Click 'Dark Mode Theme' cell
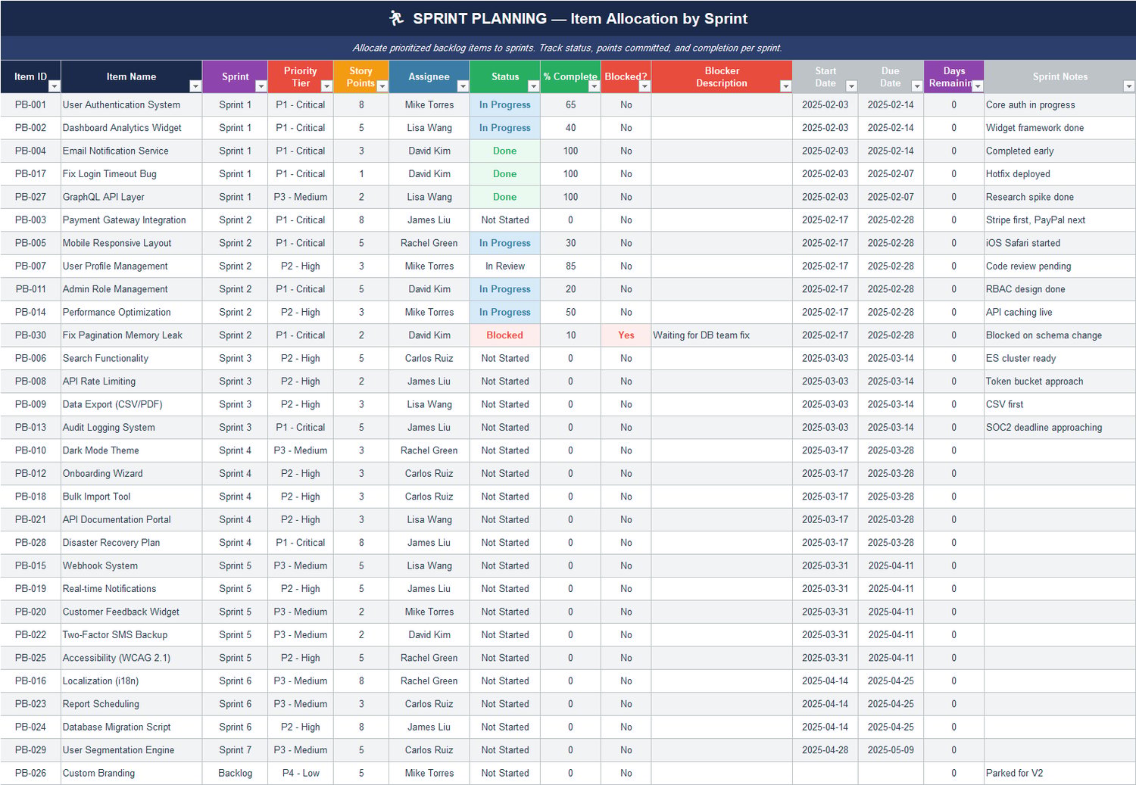Image resolution: width=1136 pixels, height=785 pixels. [x=131, y=450]
